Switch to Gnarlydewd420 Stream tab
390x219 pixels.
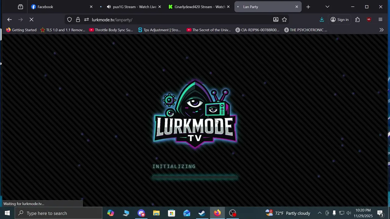[200, 7]
